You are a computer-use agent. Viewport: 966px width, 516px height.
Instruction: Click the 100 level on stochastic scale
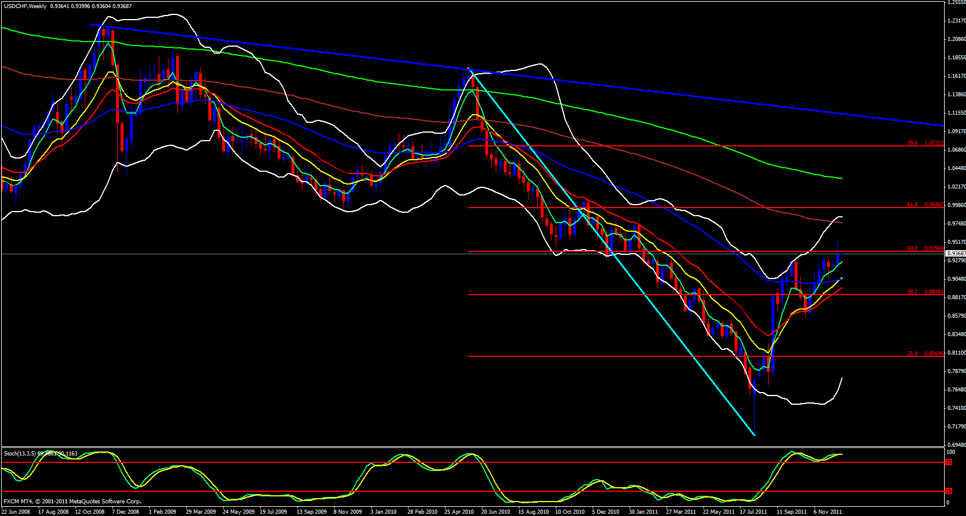pyautogui.click(x=950, y=452)
